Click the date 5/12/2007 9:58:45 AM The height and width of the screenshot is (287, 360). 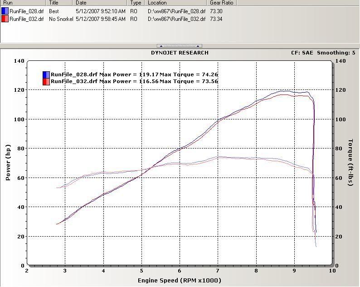(x=101, y=19)
